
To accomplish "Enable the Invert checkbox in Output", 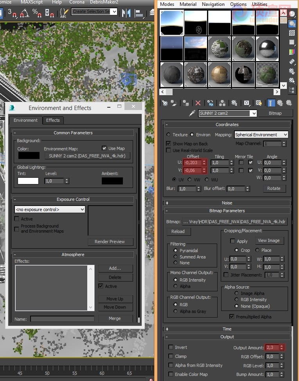I will click(171, 347).
